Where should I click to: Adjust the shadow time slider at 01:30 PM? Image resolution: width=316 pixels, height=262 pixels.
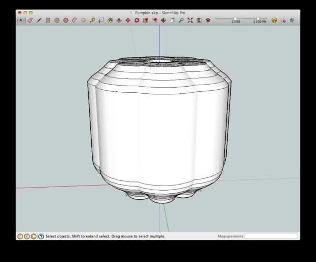tap(258, 18)
